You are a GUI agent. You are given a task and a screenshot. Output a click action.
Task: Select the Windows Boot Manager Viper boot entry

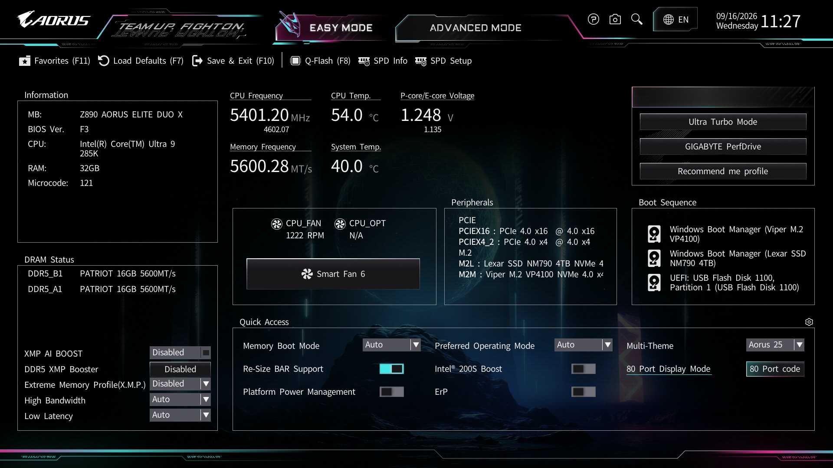[725, 234]
